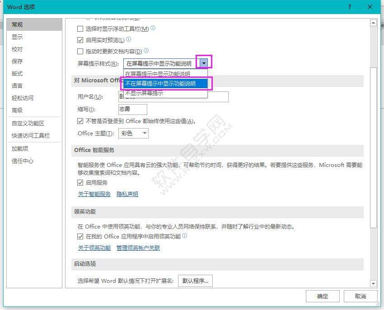
Task: Click the 确定 button
Action: [x=323, y=296]
